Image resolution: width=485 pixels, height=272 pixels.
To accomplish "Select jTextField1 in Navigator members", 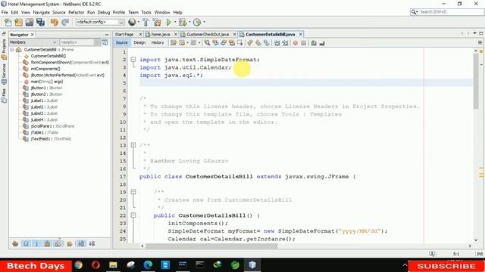I will coord(51,139).
